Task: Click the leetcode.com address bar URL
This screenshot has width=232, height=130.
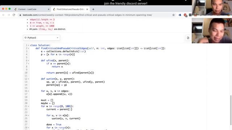Action: (87, 15)
